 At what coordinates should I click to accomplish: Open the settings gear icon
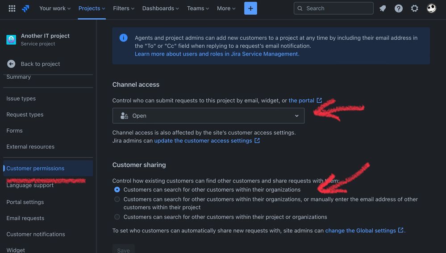coord(414,8)
